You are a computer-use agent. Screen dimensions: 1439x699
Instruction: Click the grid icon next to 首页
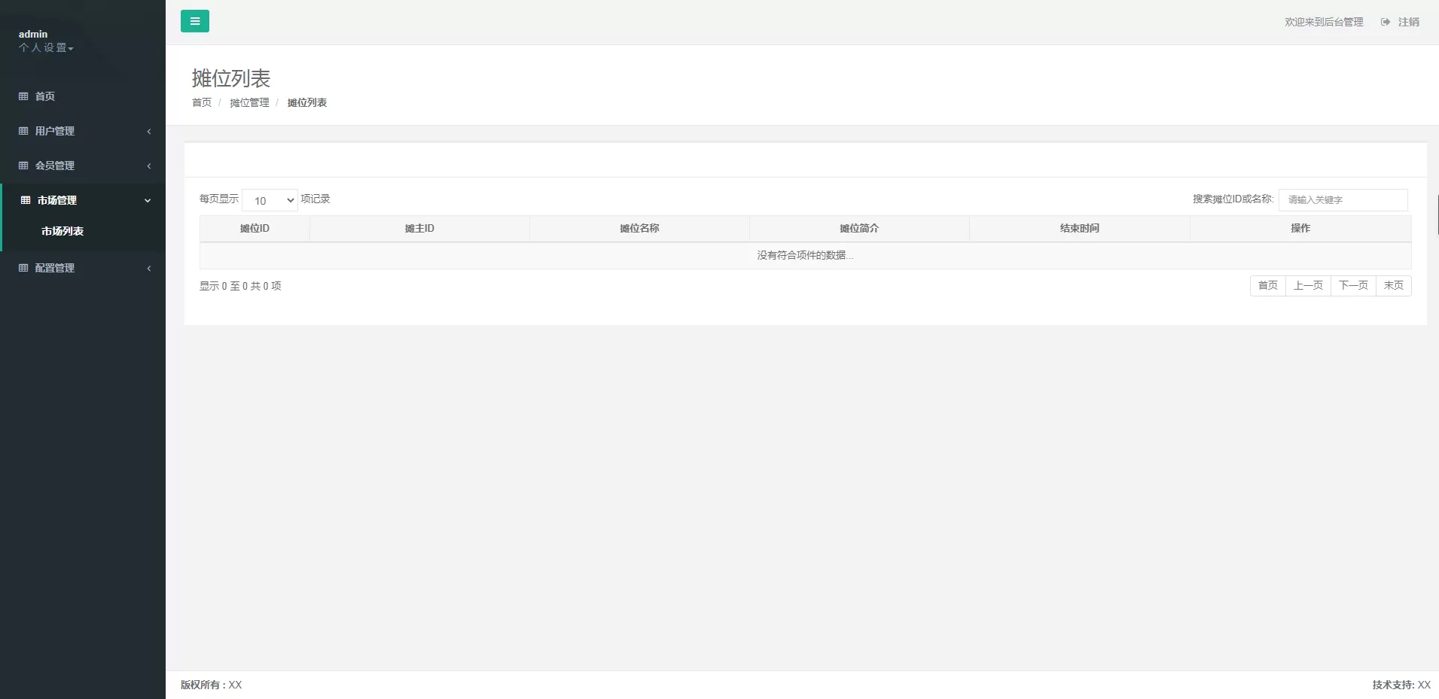[x=23, y=96]
